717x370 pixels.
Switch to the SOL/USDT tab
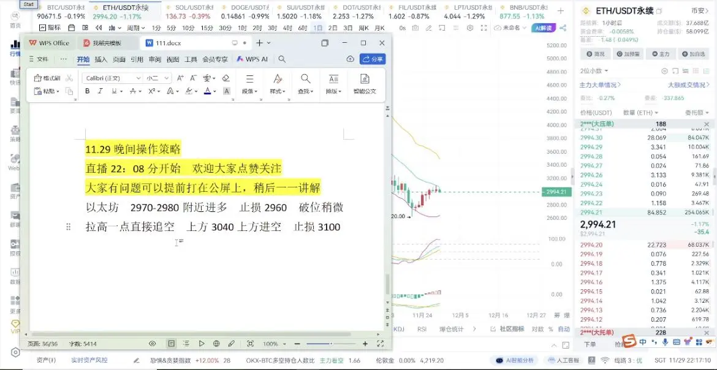[x=190, y=12]
